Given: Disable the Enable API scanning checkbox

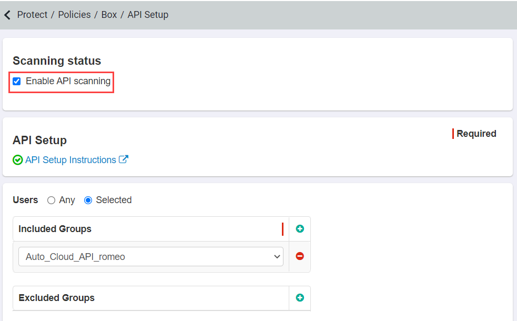Looking at the screenshot, I should 16,81.
